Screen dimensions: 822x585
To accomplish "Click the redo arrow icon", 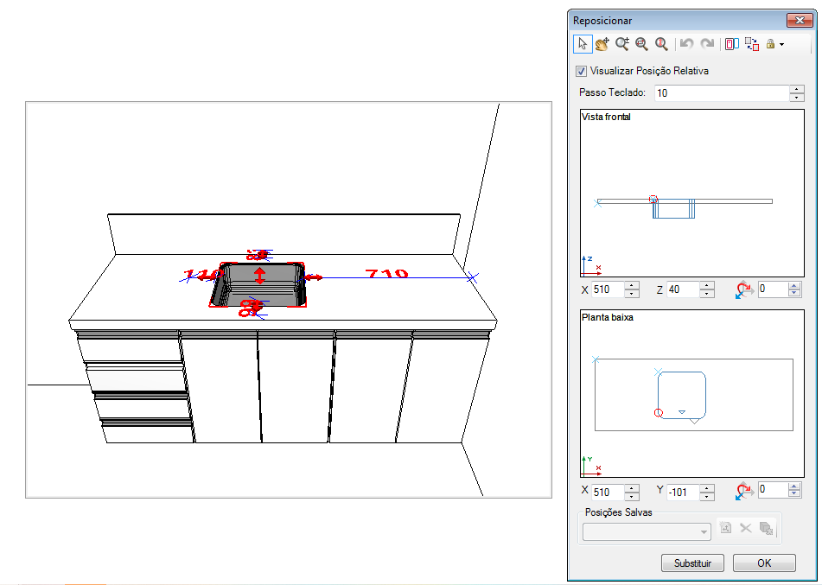I will click(707, 44).
